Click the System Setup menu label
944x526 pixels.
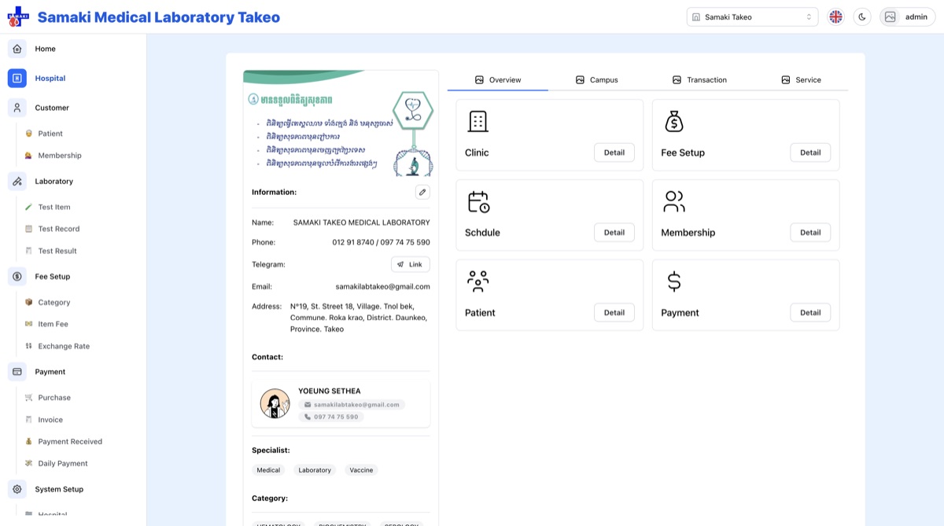pos(59,489)
